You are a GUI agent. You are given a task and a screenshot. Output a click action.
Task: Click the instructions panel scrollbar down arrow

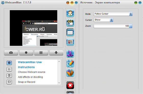(59, 83)
